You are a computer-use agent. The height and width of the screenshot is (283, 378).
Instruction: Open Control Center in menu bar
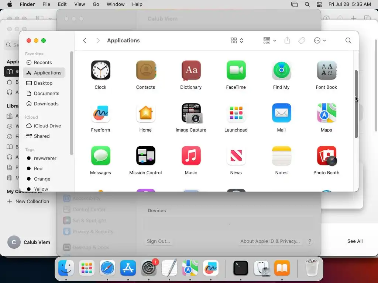[x=319, y=4]
